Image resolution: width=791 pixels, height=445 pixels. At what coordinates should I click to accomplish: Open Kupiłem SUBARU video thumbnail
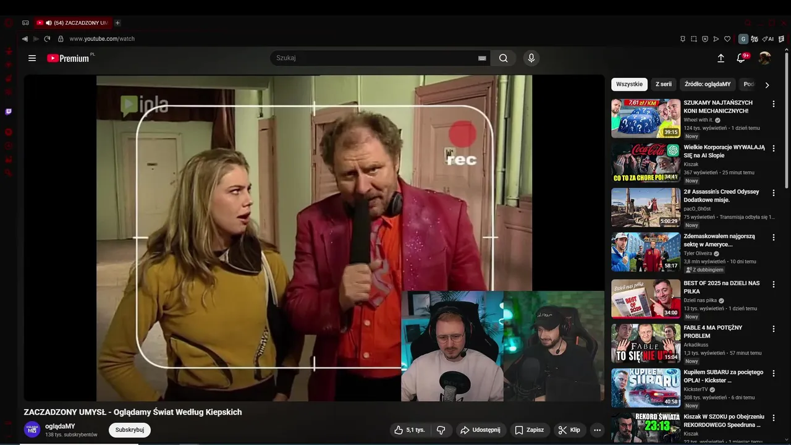(646, 388)
